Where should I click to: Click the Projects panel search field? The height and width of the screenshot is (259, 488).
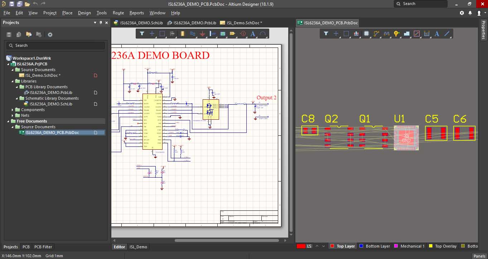(x=55, y=45)
